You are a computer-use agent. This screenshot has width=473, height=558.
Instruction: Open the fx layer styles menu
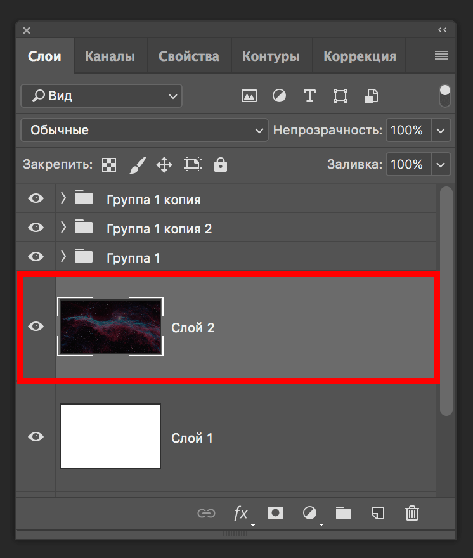coord(241,513)
